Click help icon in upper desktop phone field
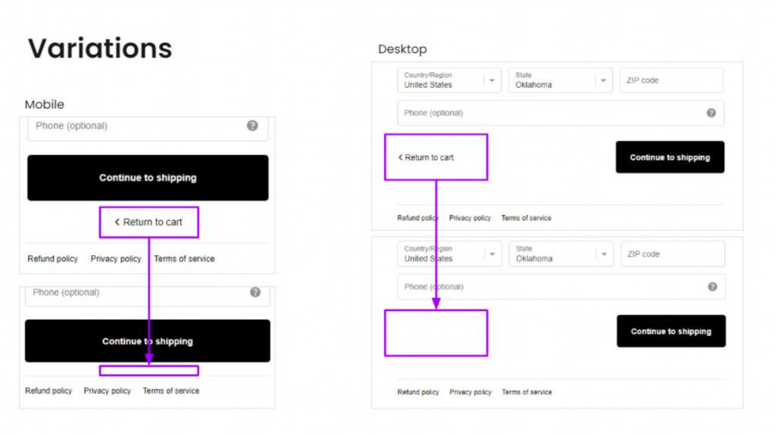Image resolution: width=775 pixels, height=435 pixels. click(711, 113)
